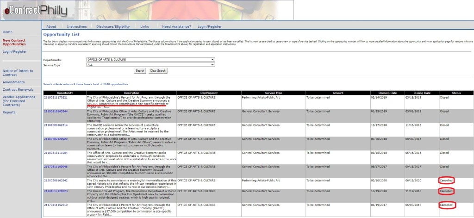474x218 pixels.
Task: Go to the Instructions tab
Action: [77, 26]
